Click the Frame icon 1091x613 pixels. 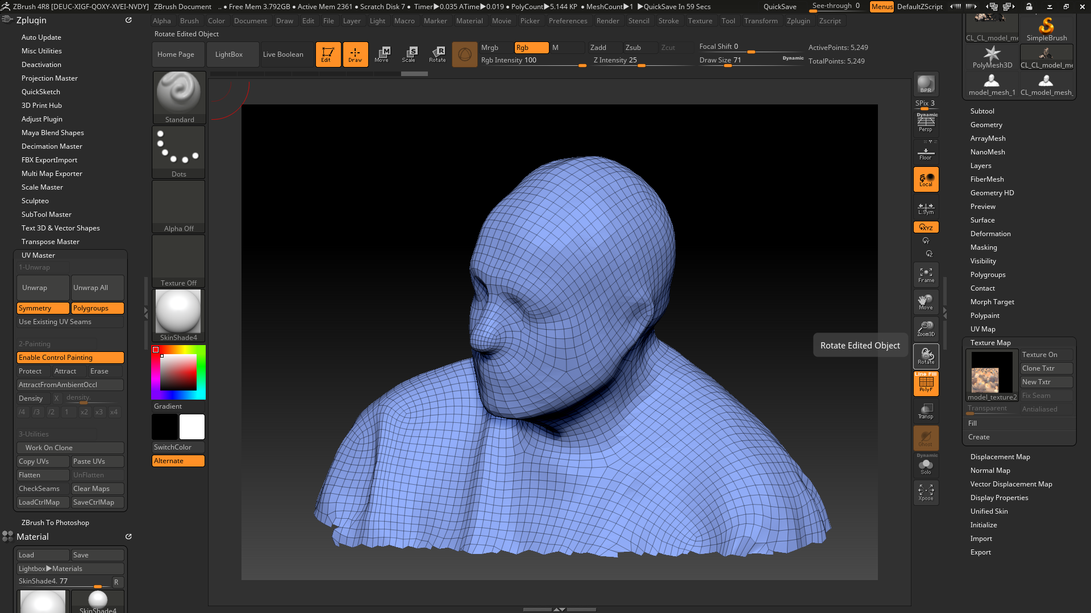pyautogui.click(x=926, y=275)
